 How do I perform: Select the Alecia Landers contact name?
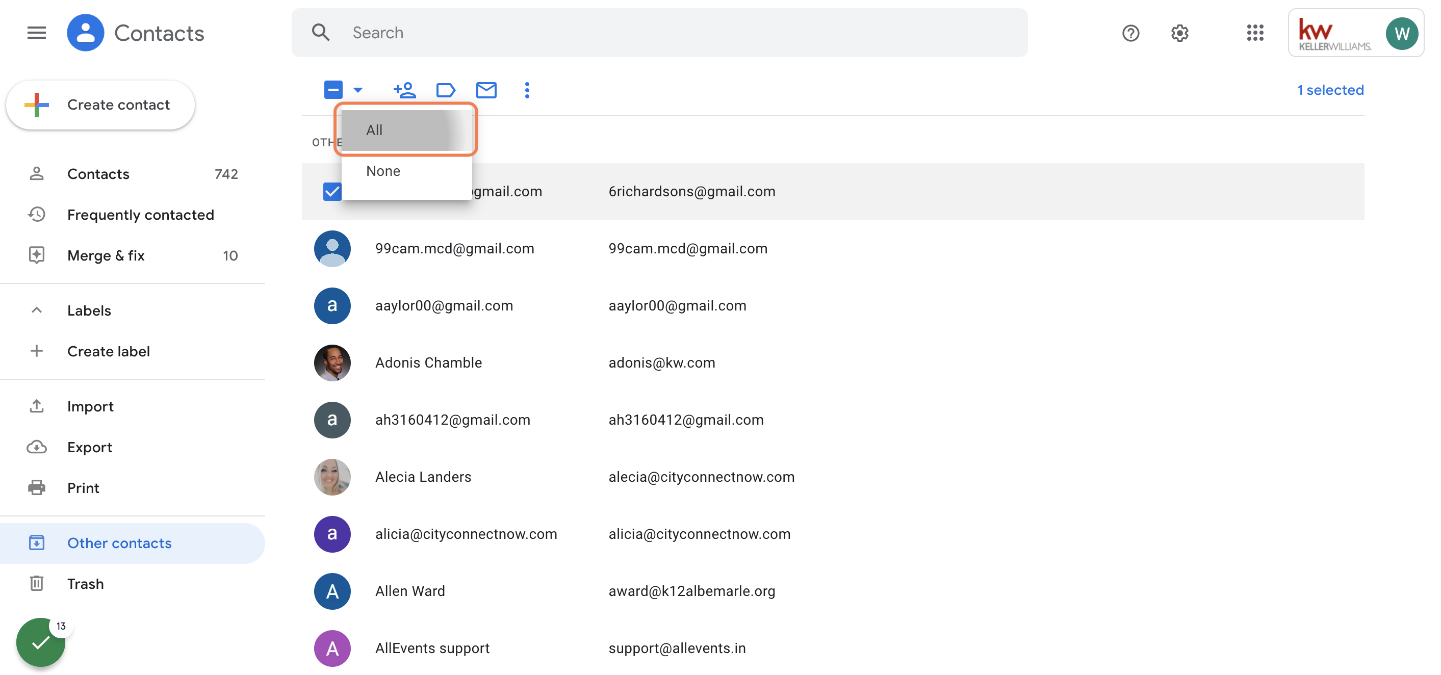[423, 477]
